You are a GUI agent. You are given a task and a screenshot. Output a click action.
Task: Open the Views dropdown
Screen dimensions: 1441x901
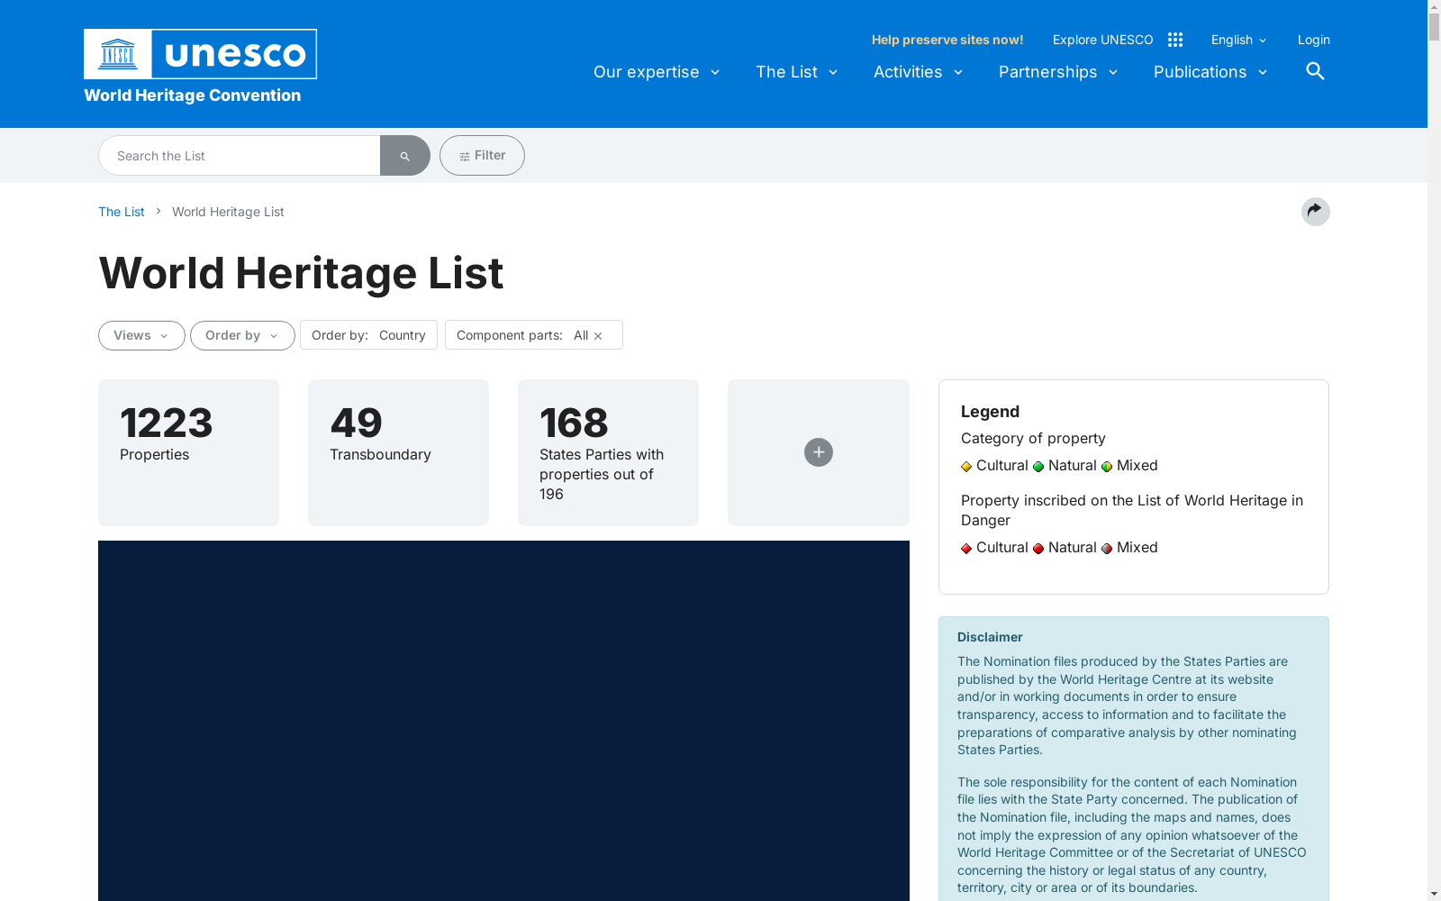pyautogui.click(x=141, y=335)
